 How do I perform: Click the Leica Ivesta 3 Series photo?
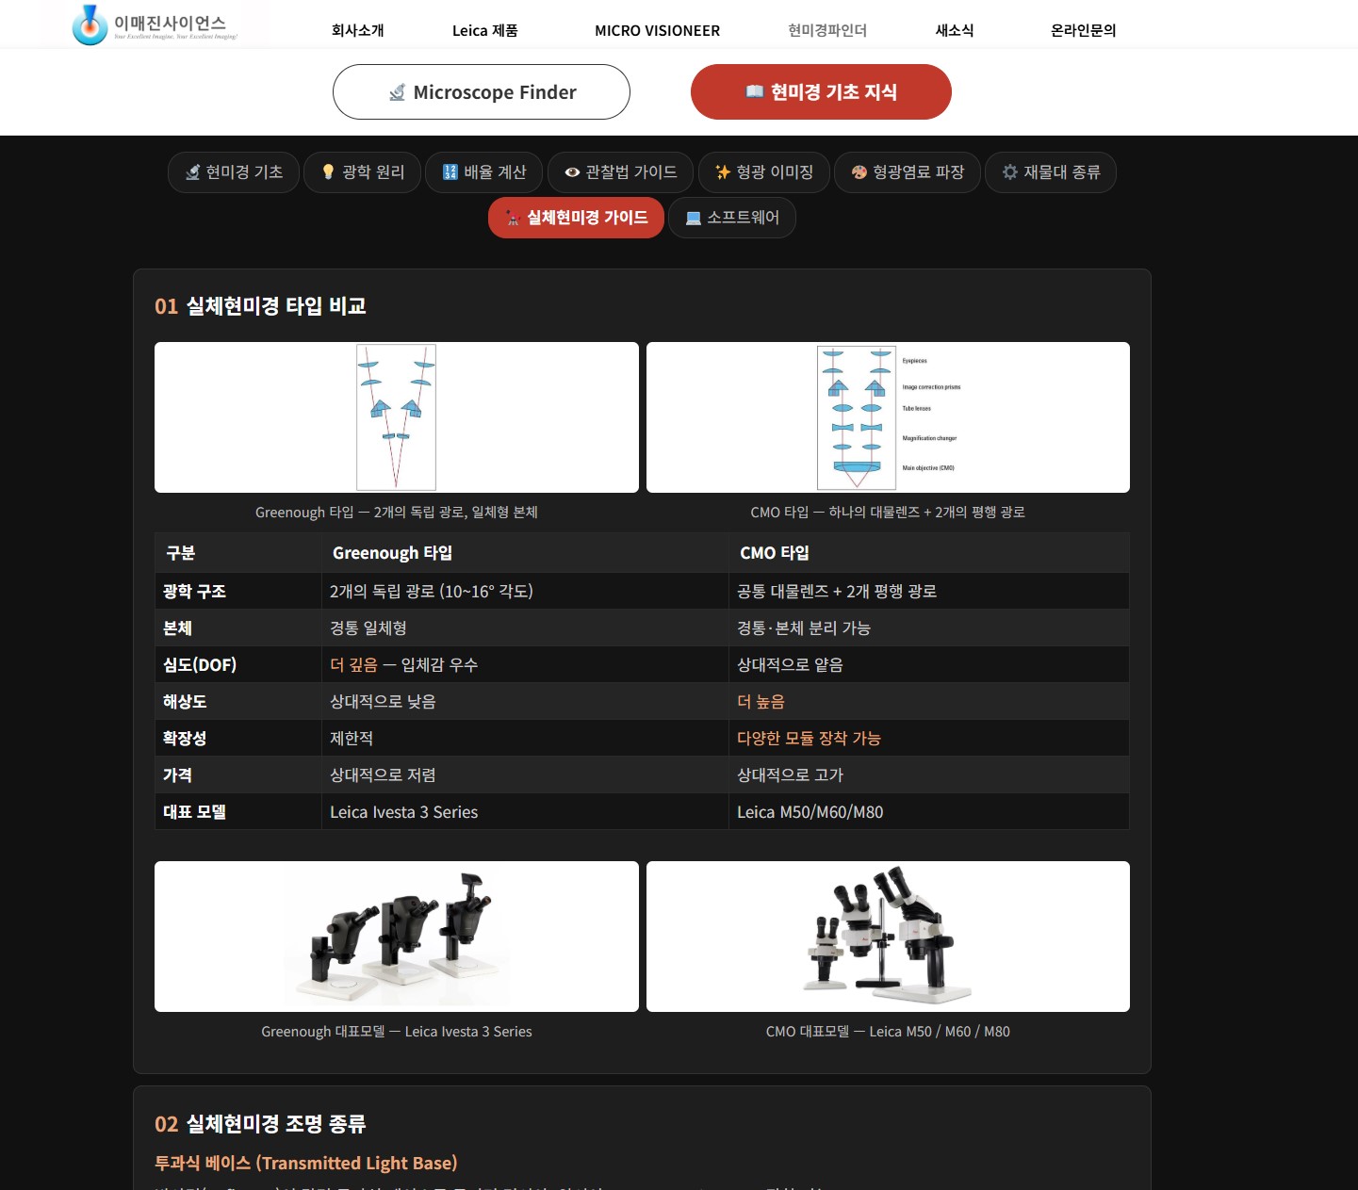[397, 937]
